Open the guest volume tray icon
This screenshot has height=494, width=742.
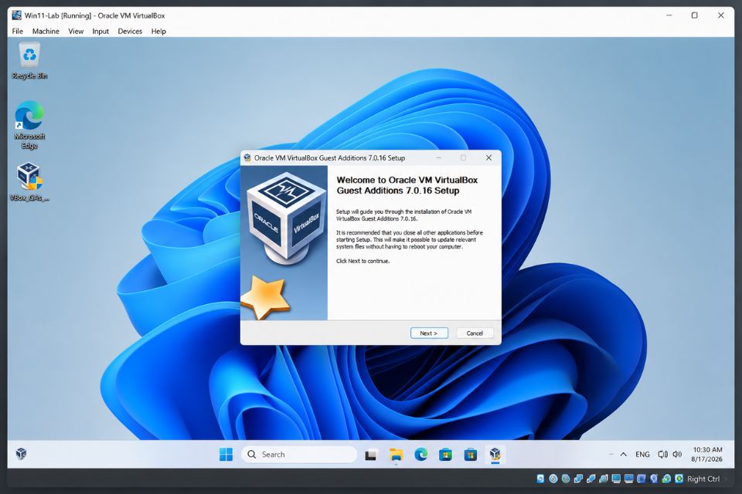(x=677, y=455)
